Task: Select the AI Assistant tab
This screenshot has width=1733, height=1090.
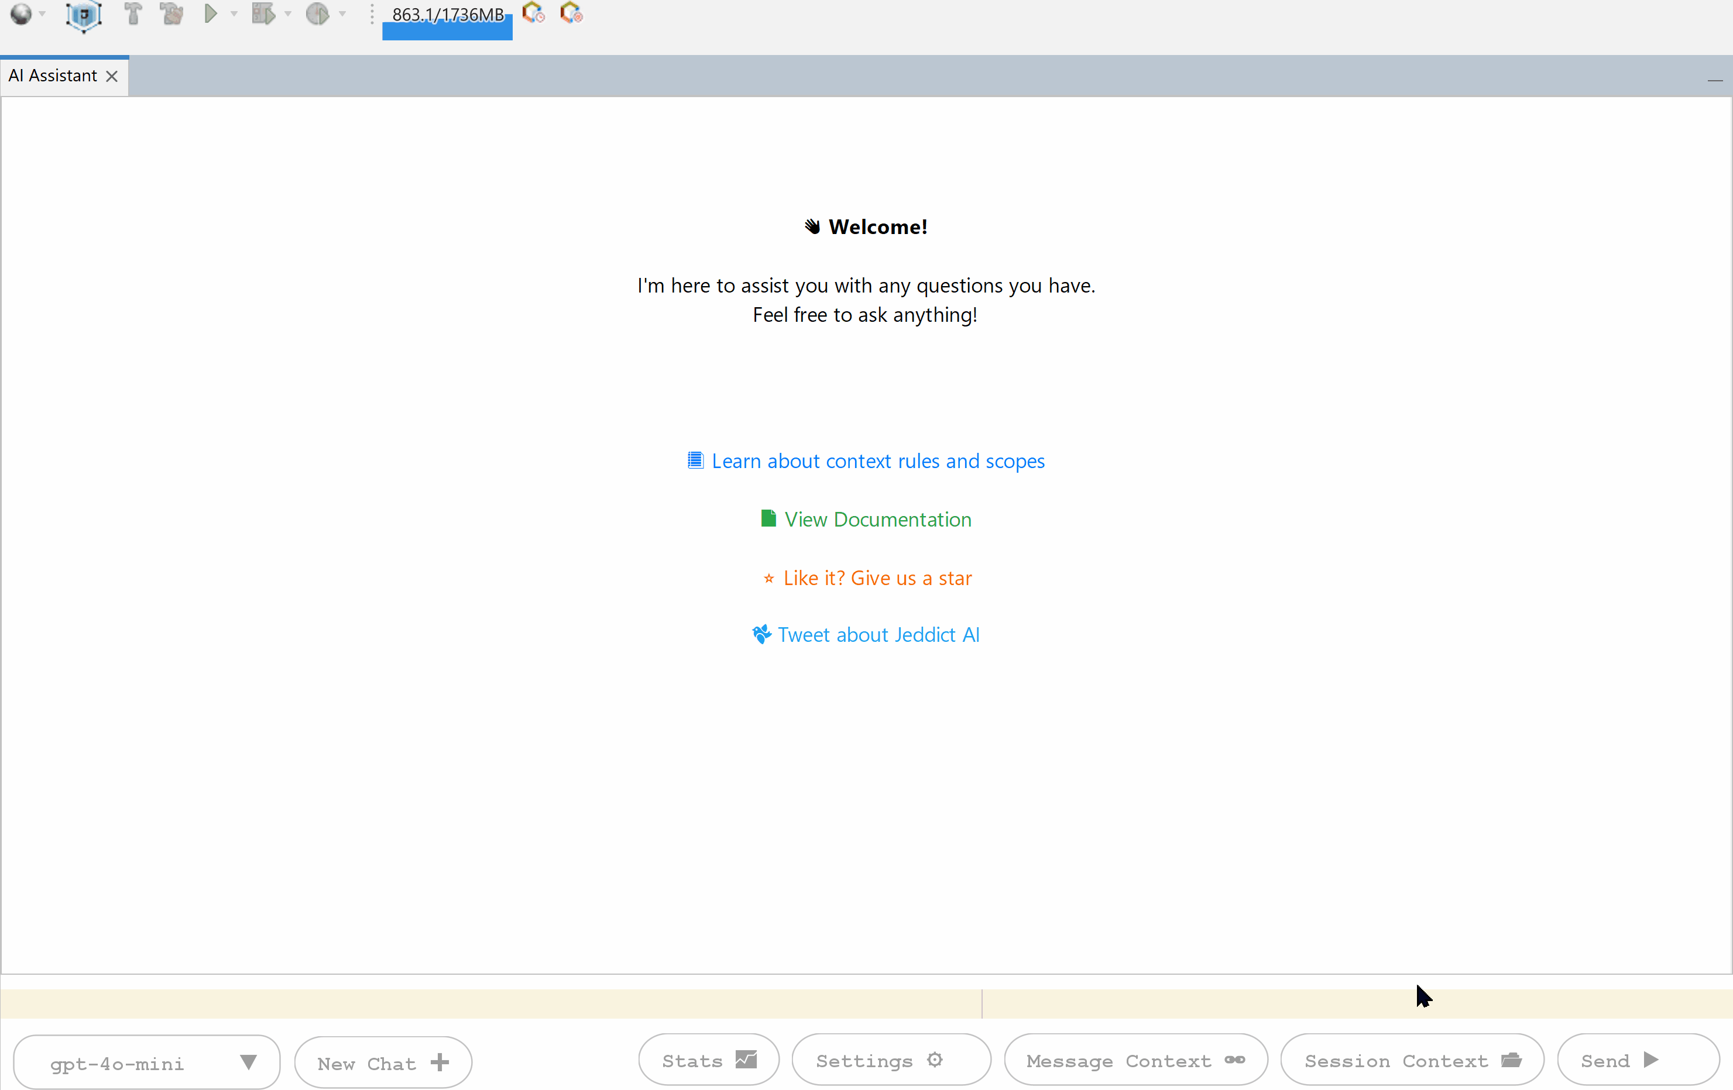Action: coord(53,75)
